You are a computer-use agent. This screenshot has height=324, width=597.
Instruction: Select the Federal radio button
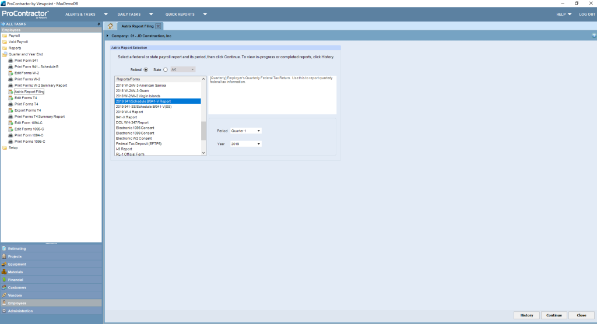click(146, 69)
